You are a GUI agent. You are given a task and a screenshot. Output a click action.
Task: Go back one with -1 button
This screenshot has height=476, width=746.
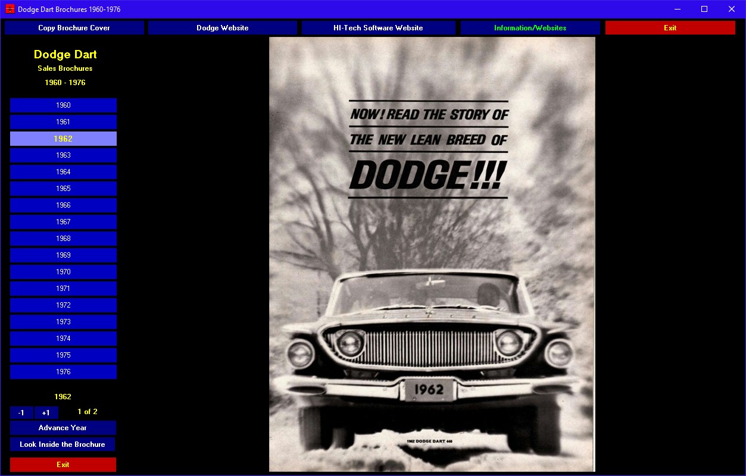tap(21, 413)
